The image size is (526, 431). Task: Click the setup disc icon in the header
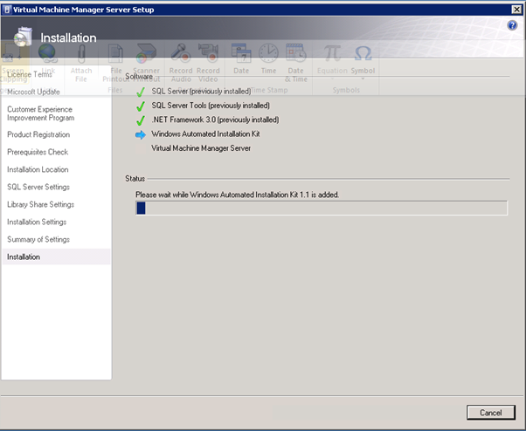(x=23, y=38)
